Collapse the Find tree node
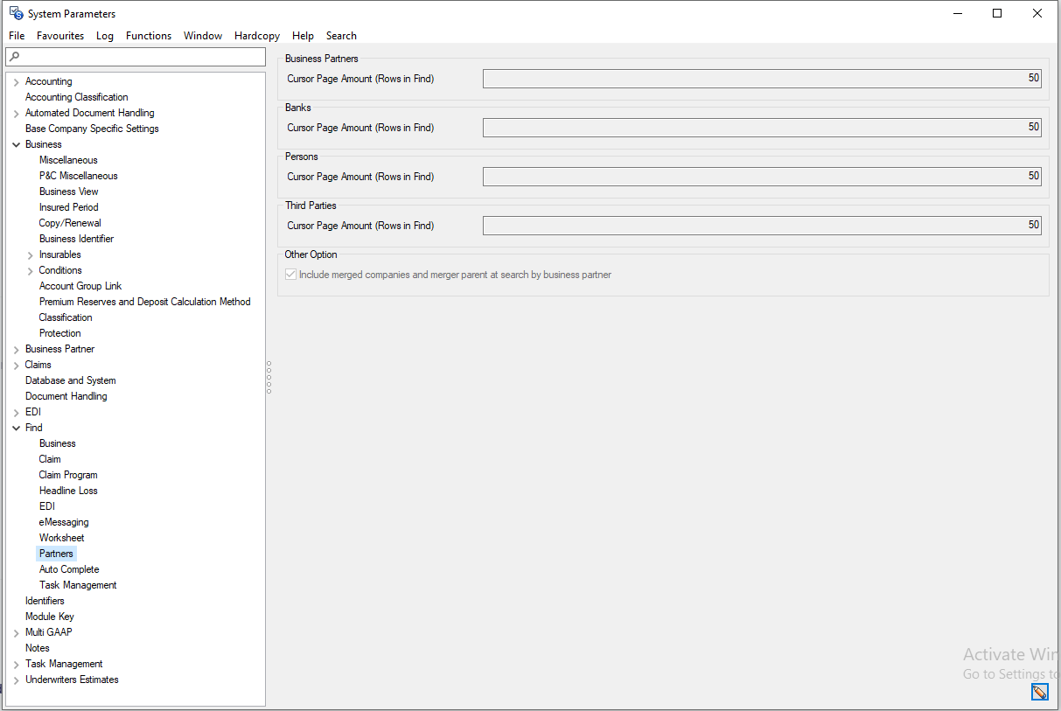Viewport: 1061px width, 711px height. click(x=16, y=429)
